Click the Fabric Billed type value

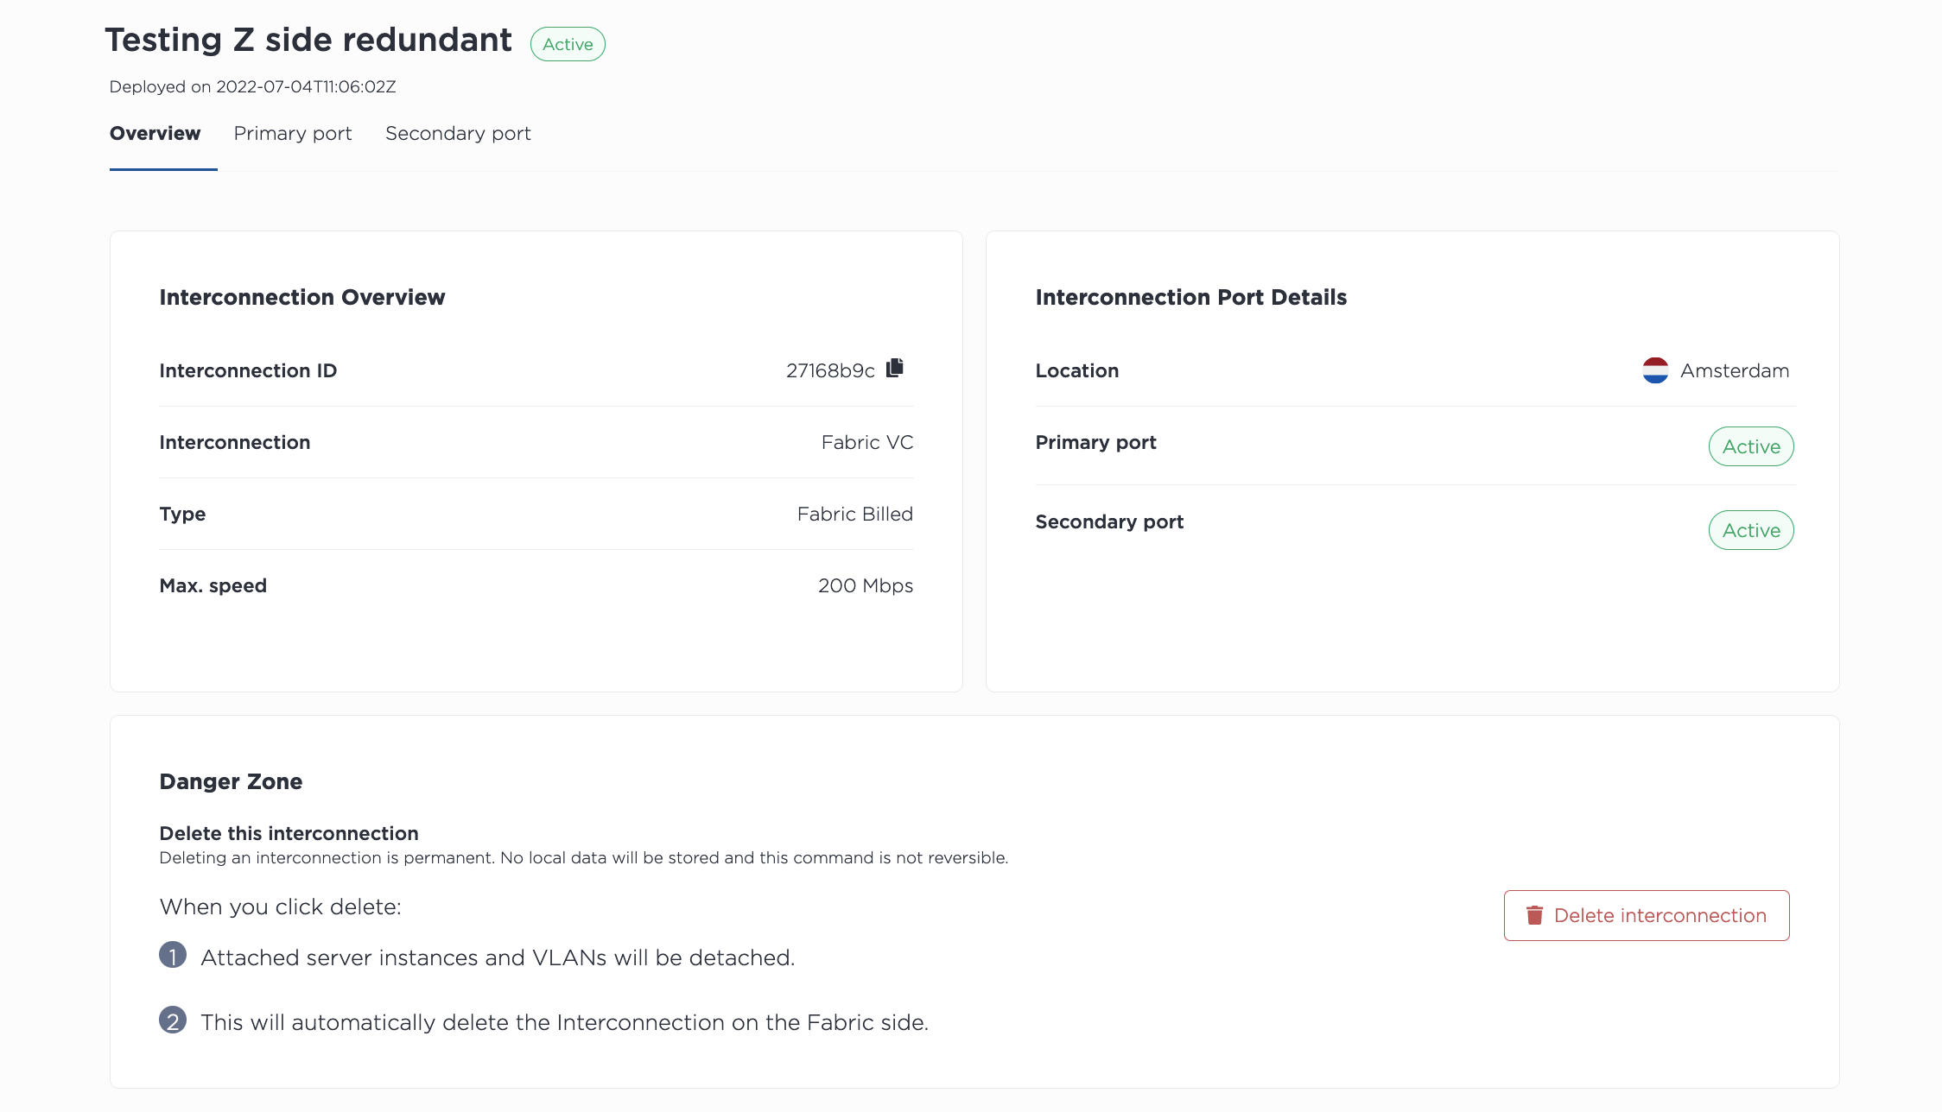point(855,514)
